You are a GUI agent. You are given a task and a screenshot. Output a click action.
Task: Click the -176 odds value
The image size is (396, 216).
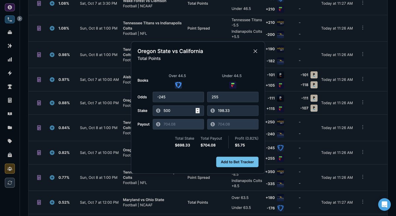click(271, 208)
